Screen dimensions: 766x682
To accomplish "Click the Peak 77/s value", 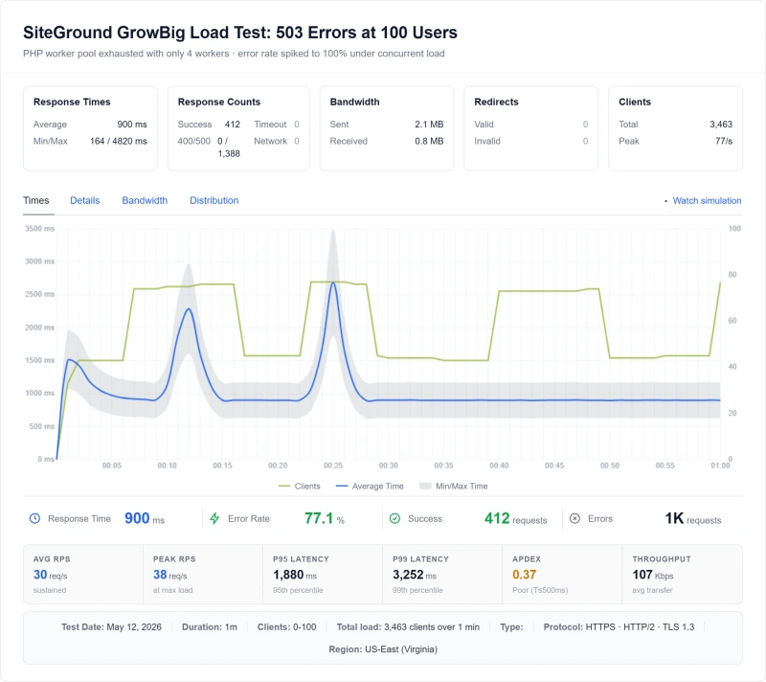I will 724,141.
